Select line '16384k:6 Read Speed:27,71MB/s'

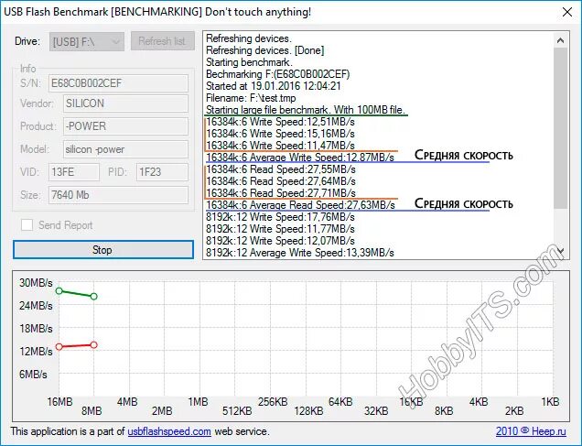point(281,193)
